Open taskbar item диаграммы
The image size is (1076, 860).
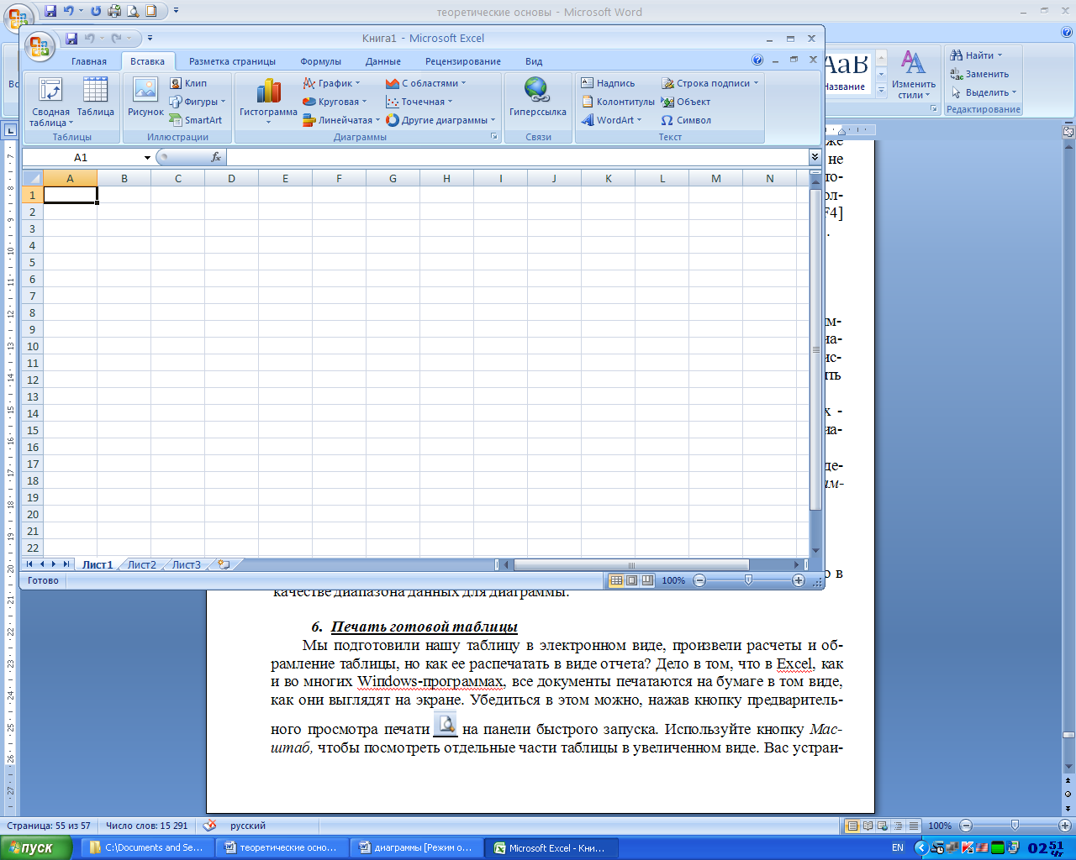[415, 847]
